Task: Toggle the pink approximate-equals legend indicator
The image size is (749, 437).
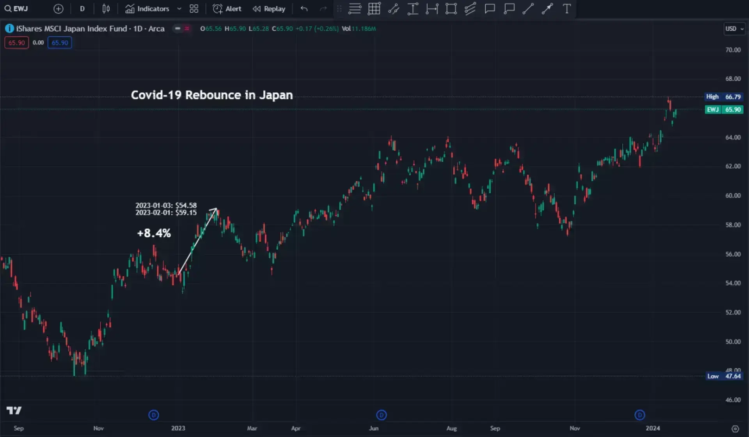Action: pyautogui.click(x=187, y=28)
